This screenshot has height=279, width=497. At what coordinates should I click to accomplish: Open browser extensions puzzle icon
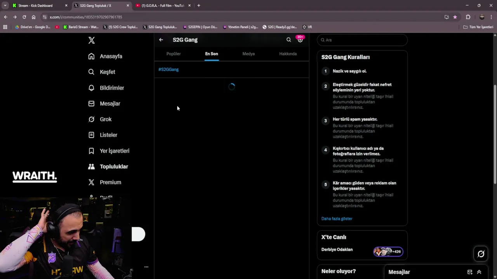click(x=468, y=17)
